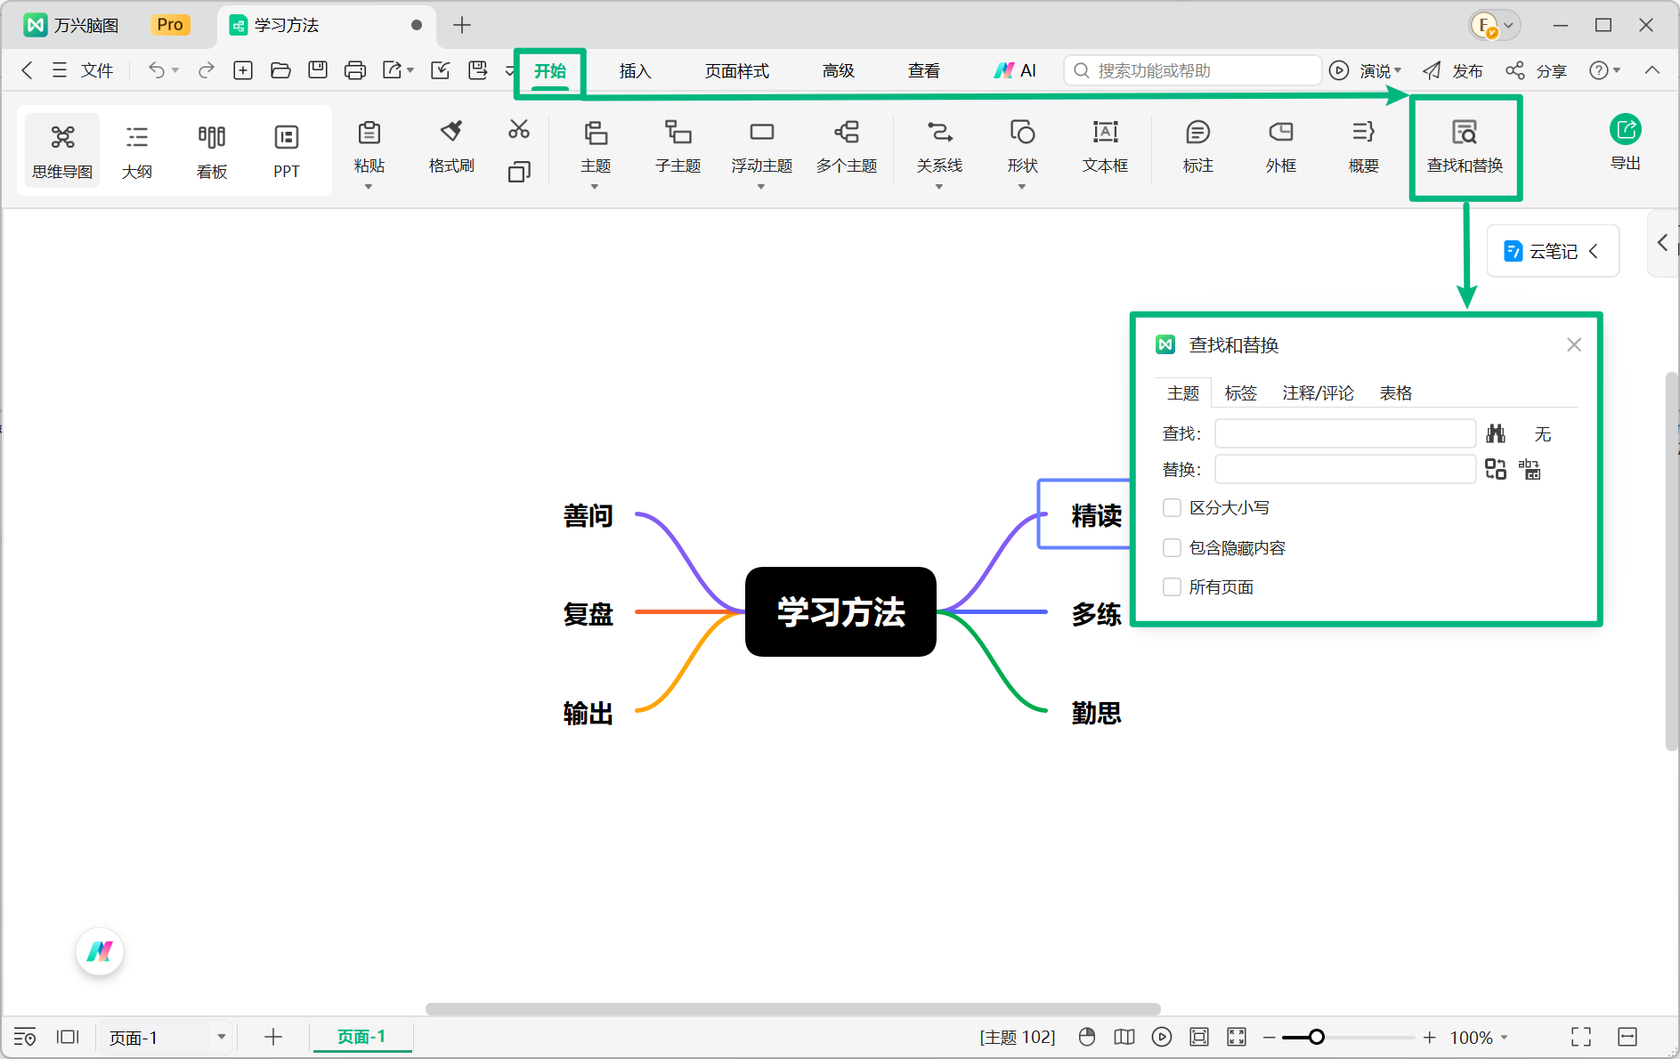The width and height of the screenshot is (1680, 1059).
Task: Expand the 关系线 dropdown arrow
Action: click(x=939, y=187)
